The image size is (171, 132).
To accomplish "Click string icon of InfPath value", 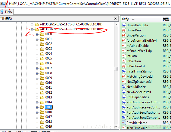I will click(x=124, y=56).
